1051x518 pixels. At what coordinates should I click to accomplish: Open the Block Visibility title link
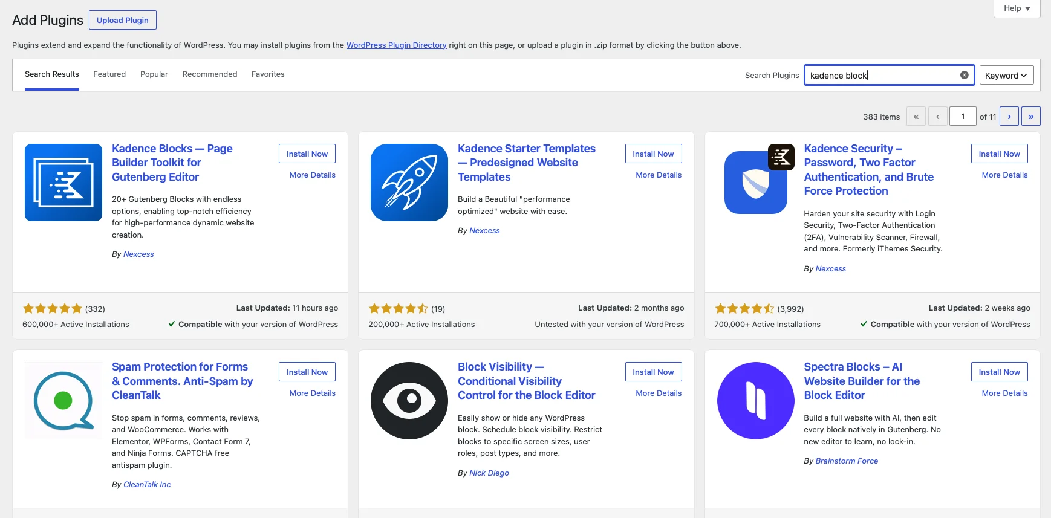[x=527, y=381]
